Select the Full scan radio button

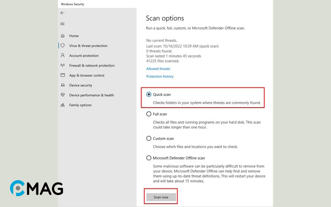(x=149, y=114)
